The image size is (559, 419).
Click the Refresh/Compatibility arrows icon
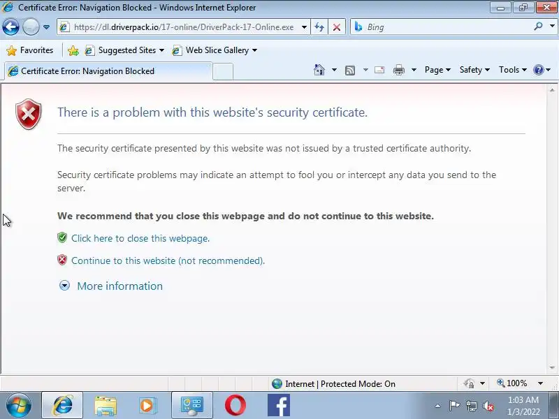point(319,27)
